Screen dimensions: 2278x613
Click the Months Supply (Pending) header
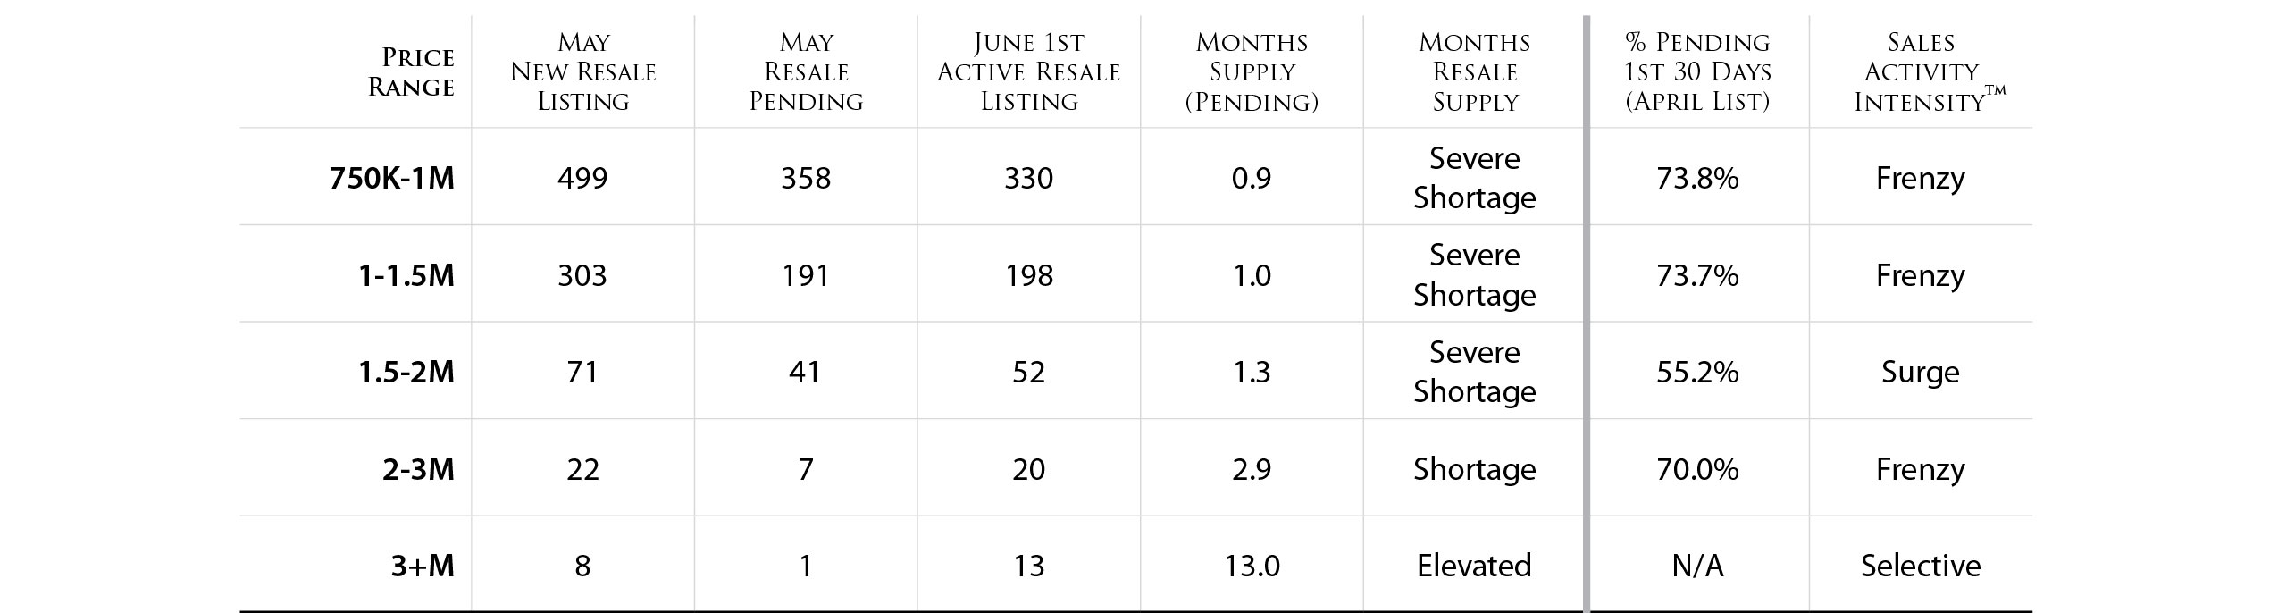coord(1252,72)
